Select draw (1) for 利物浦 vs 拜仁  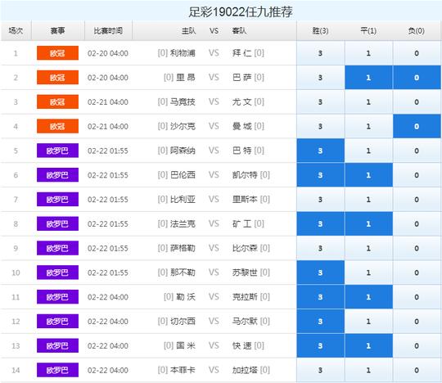point(368,53)
